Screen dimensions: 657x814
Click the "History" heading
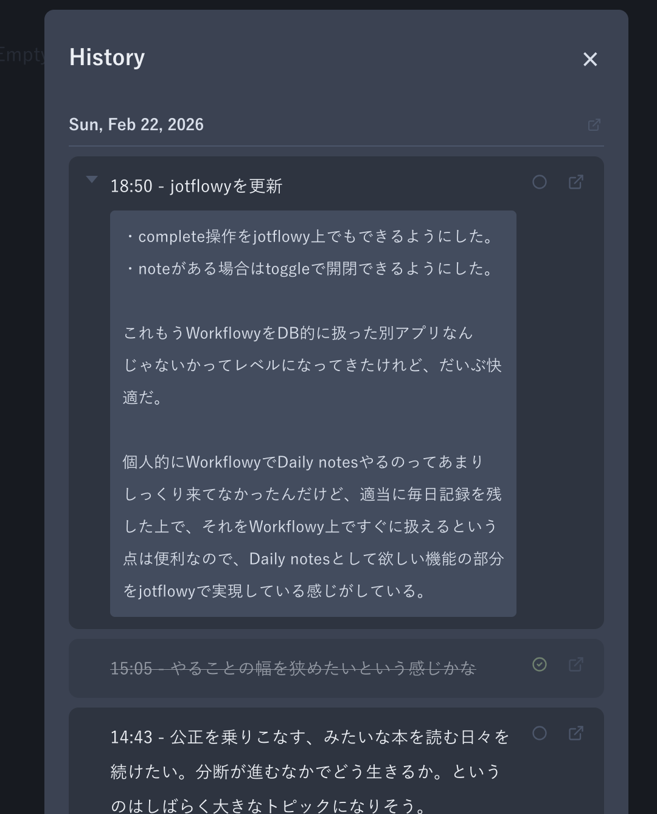point(107,57)
